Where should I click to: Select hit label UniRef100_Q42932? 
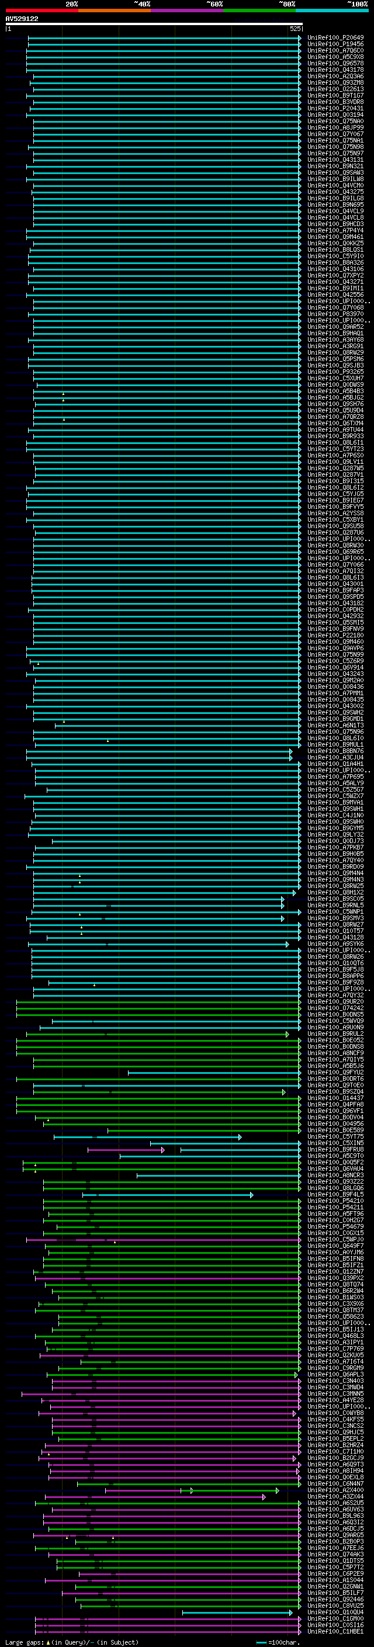pyautogui.click(x=335, y=616)
